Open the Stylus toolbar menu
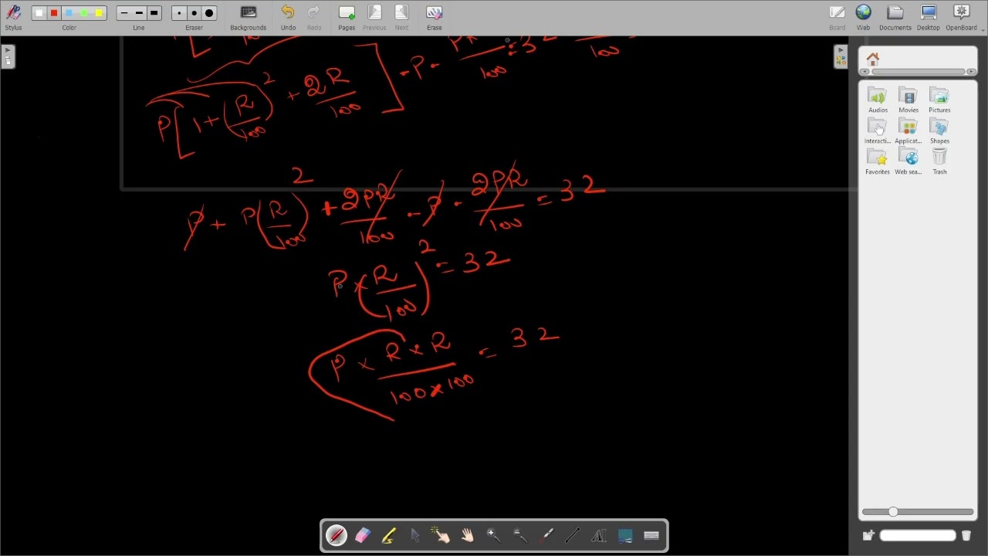 13,17
